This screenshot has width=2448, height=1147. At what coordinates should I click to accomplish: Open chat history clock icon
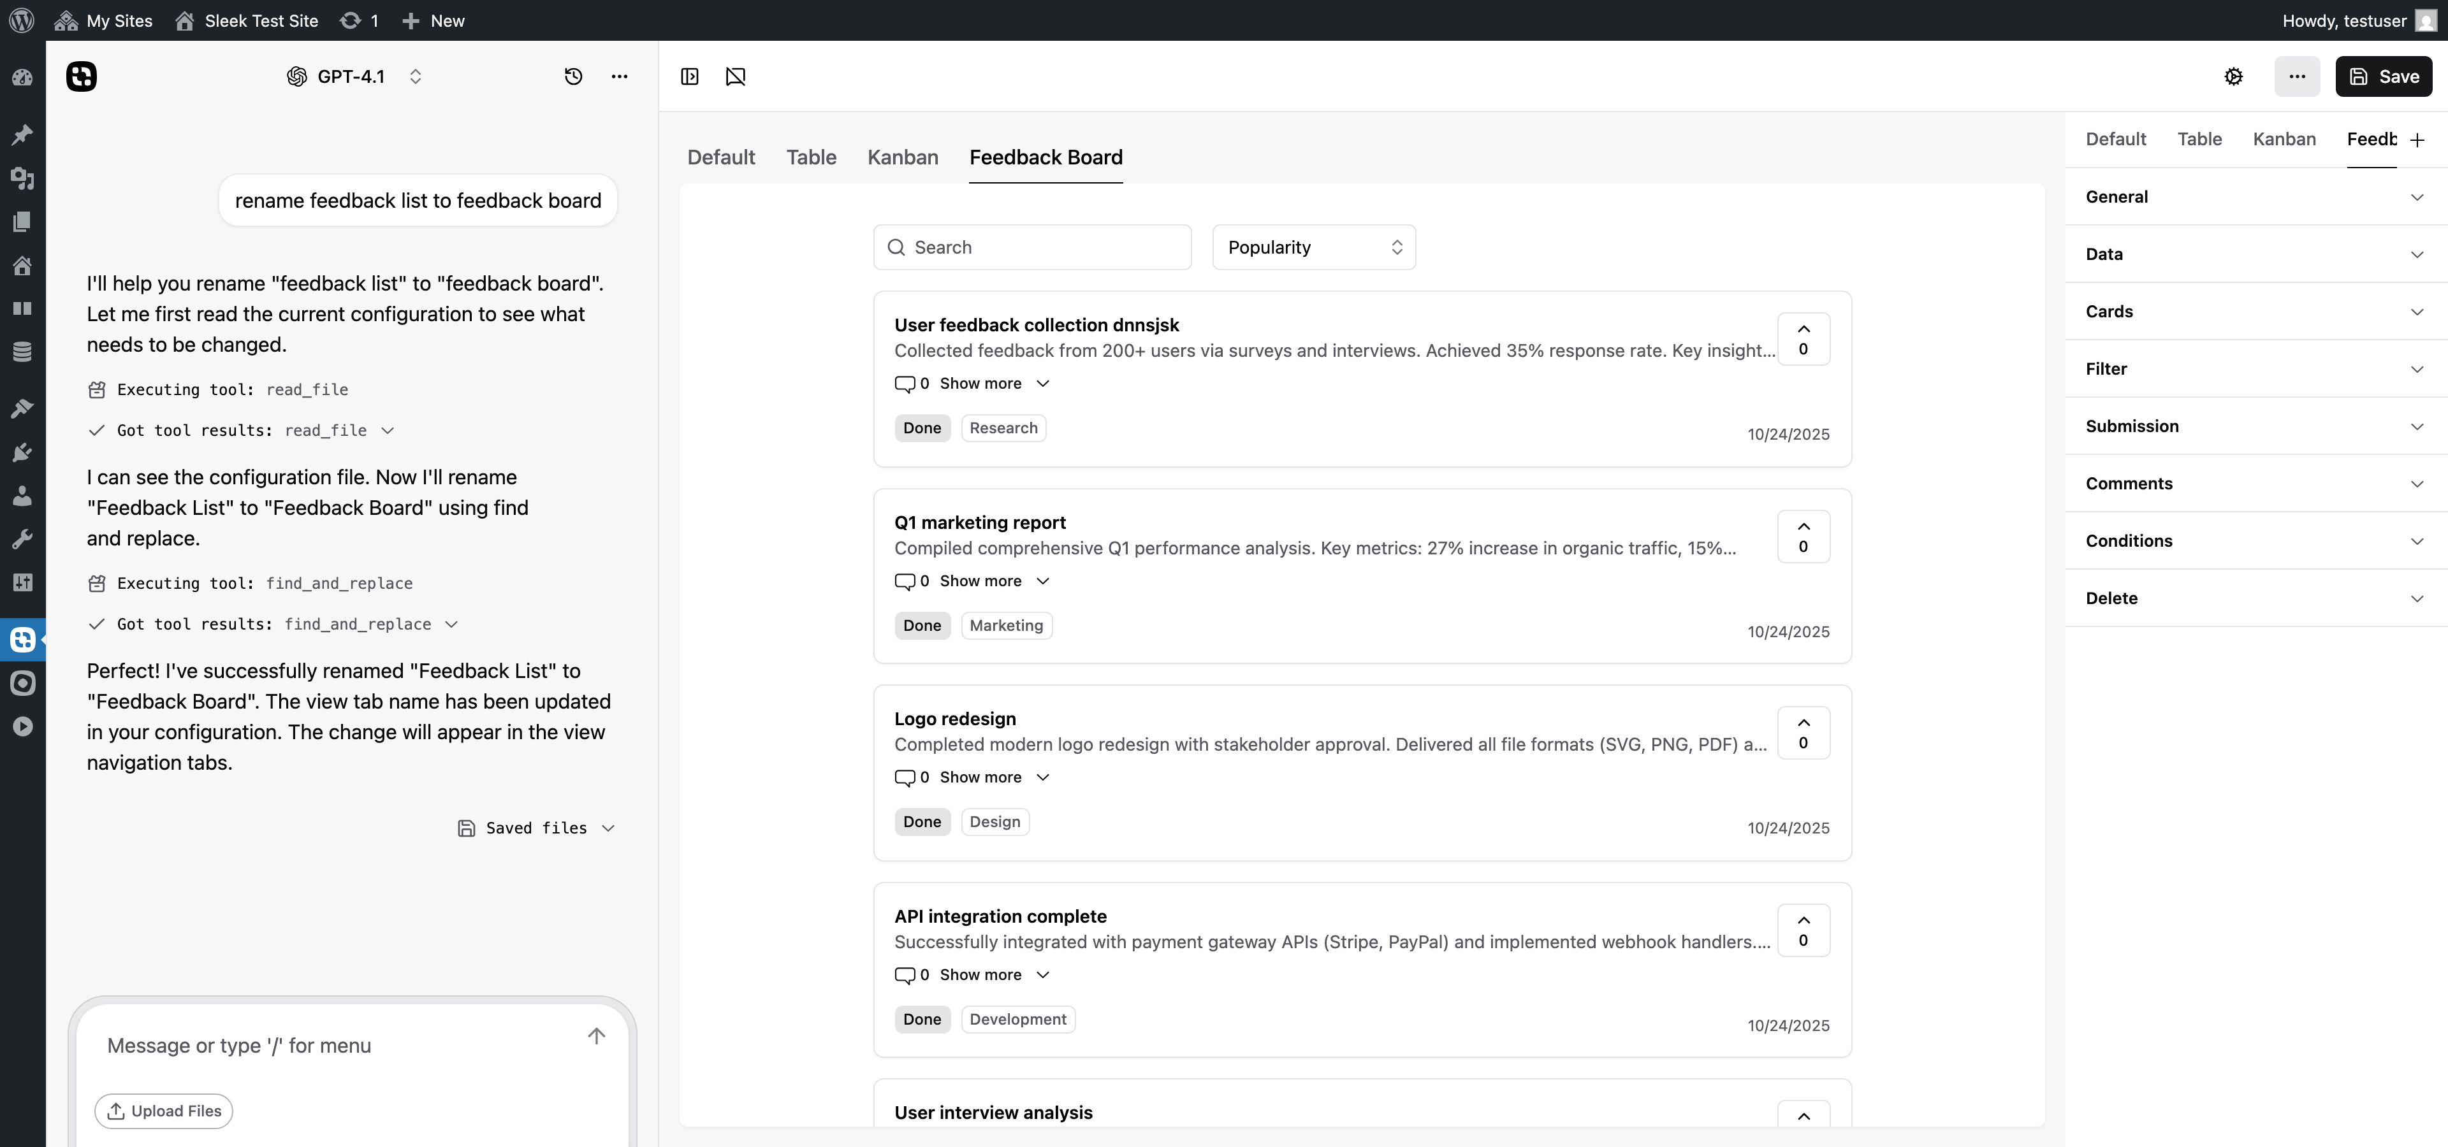[573, 77]
